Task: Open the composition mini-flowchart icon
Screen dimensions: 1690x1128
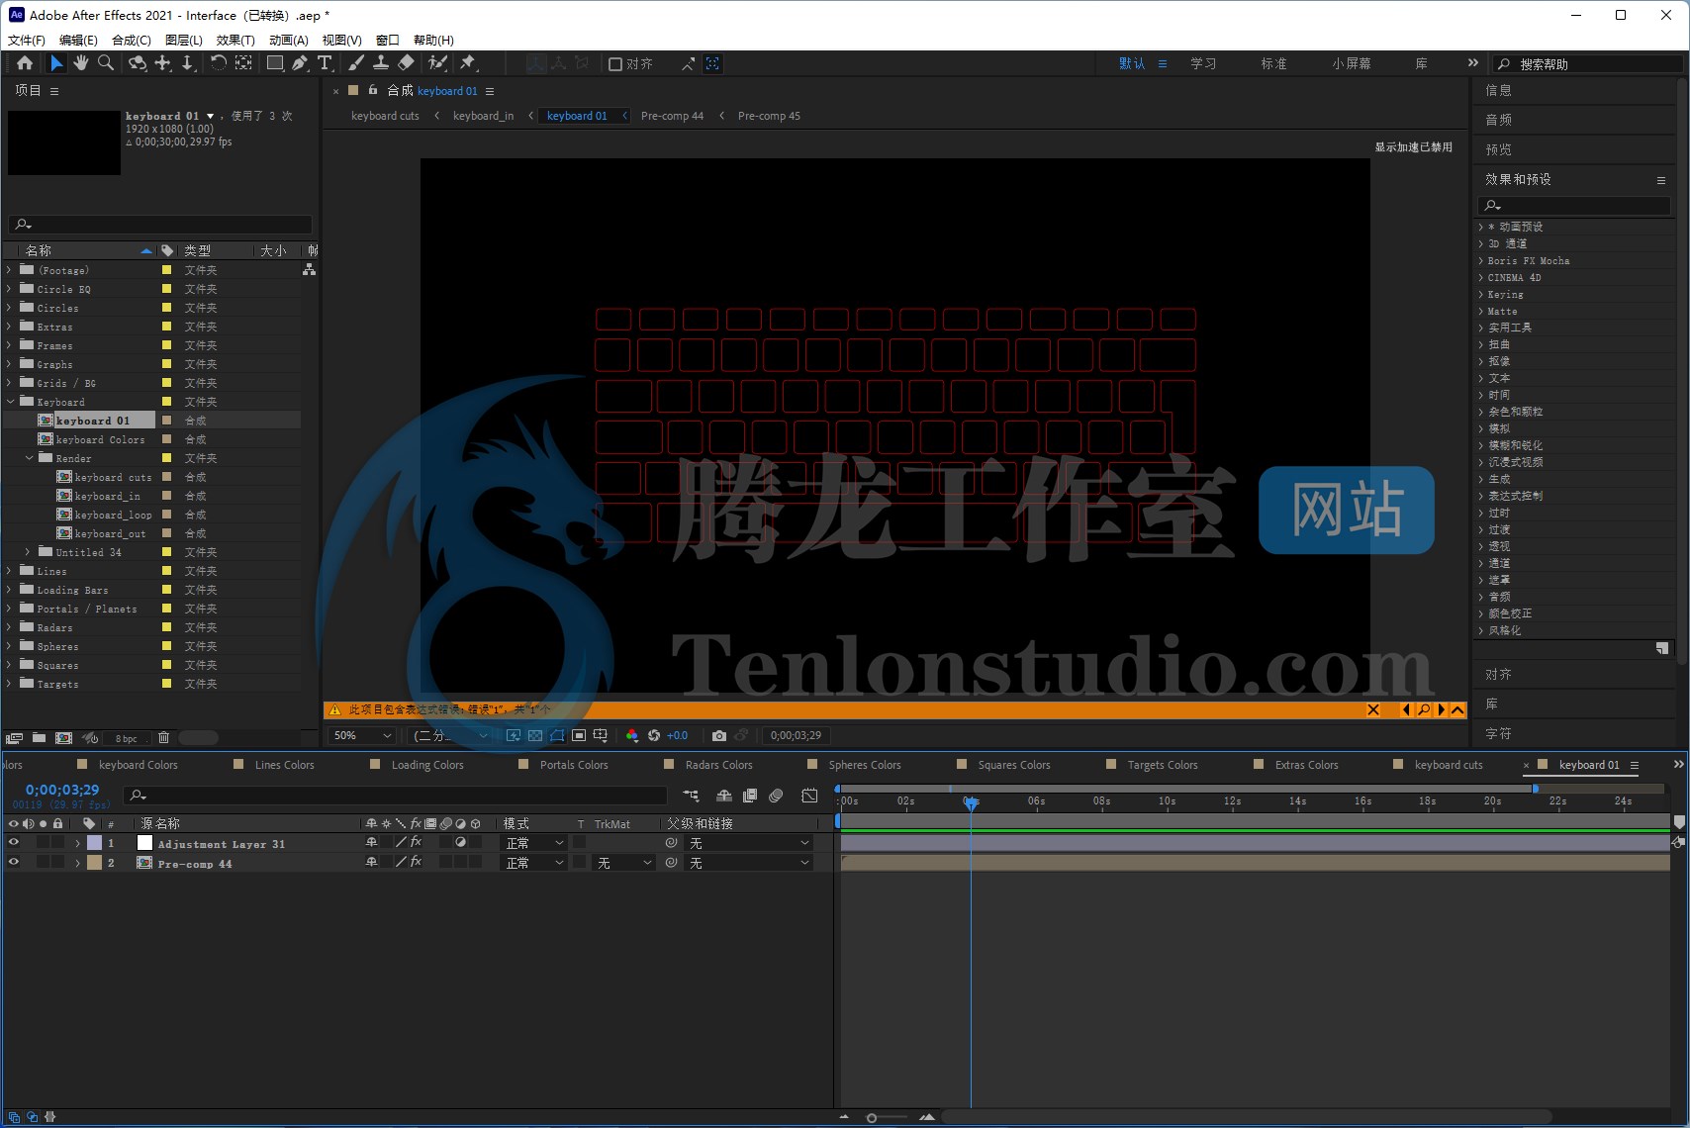Action: (x=691, y=796)
